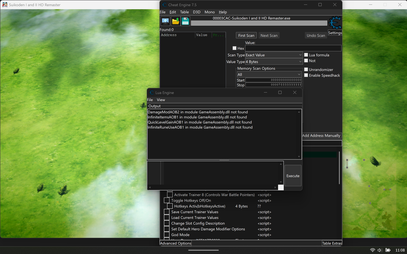Click the Lua output vertical scrollbar down arrow

[x=299, y=157]
